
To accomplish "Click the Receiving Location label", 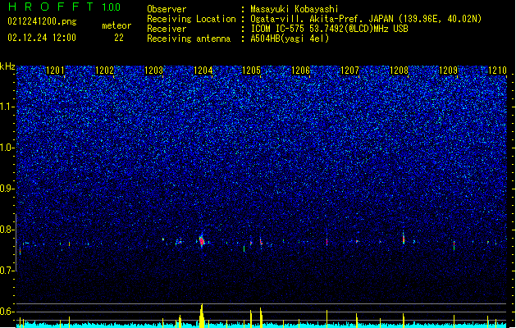I will pyautogui.click(x=191, y=19).
